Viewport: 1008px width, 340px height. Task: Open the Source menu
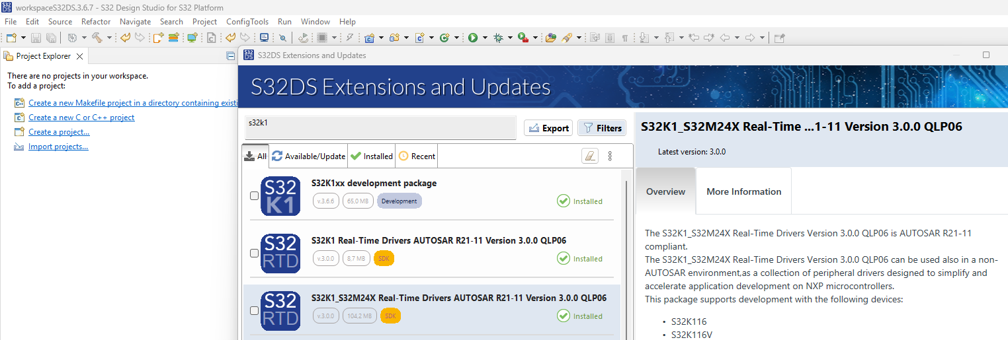(60, 22)
